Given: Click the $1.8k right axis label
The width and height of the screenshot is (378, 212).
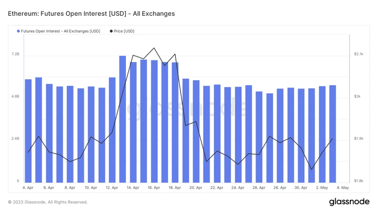Looking at the screenshot, I should click(358, 181).
